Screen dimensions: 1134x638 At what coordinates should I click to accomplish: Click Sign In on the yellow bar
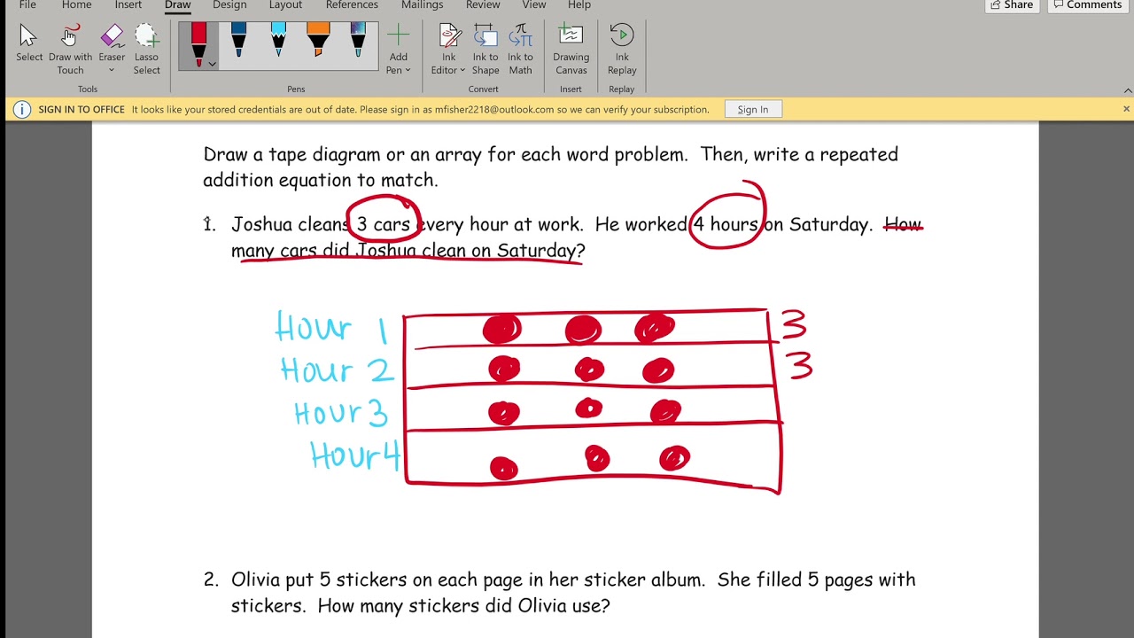coord(753,110)
